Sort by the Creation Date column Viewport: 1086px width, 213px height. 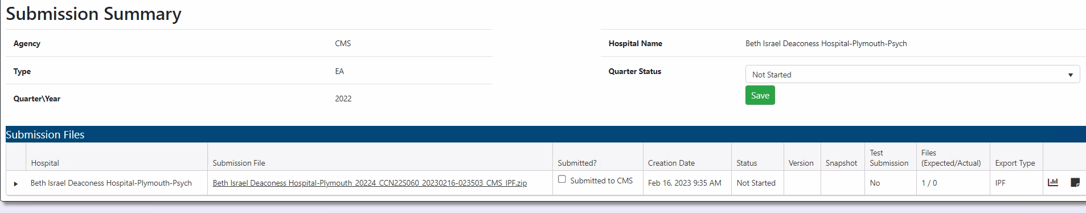coord(671,163)
